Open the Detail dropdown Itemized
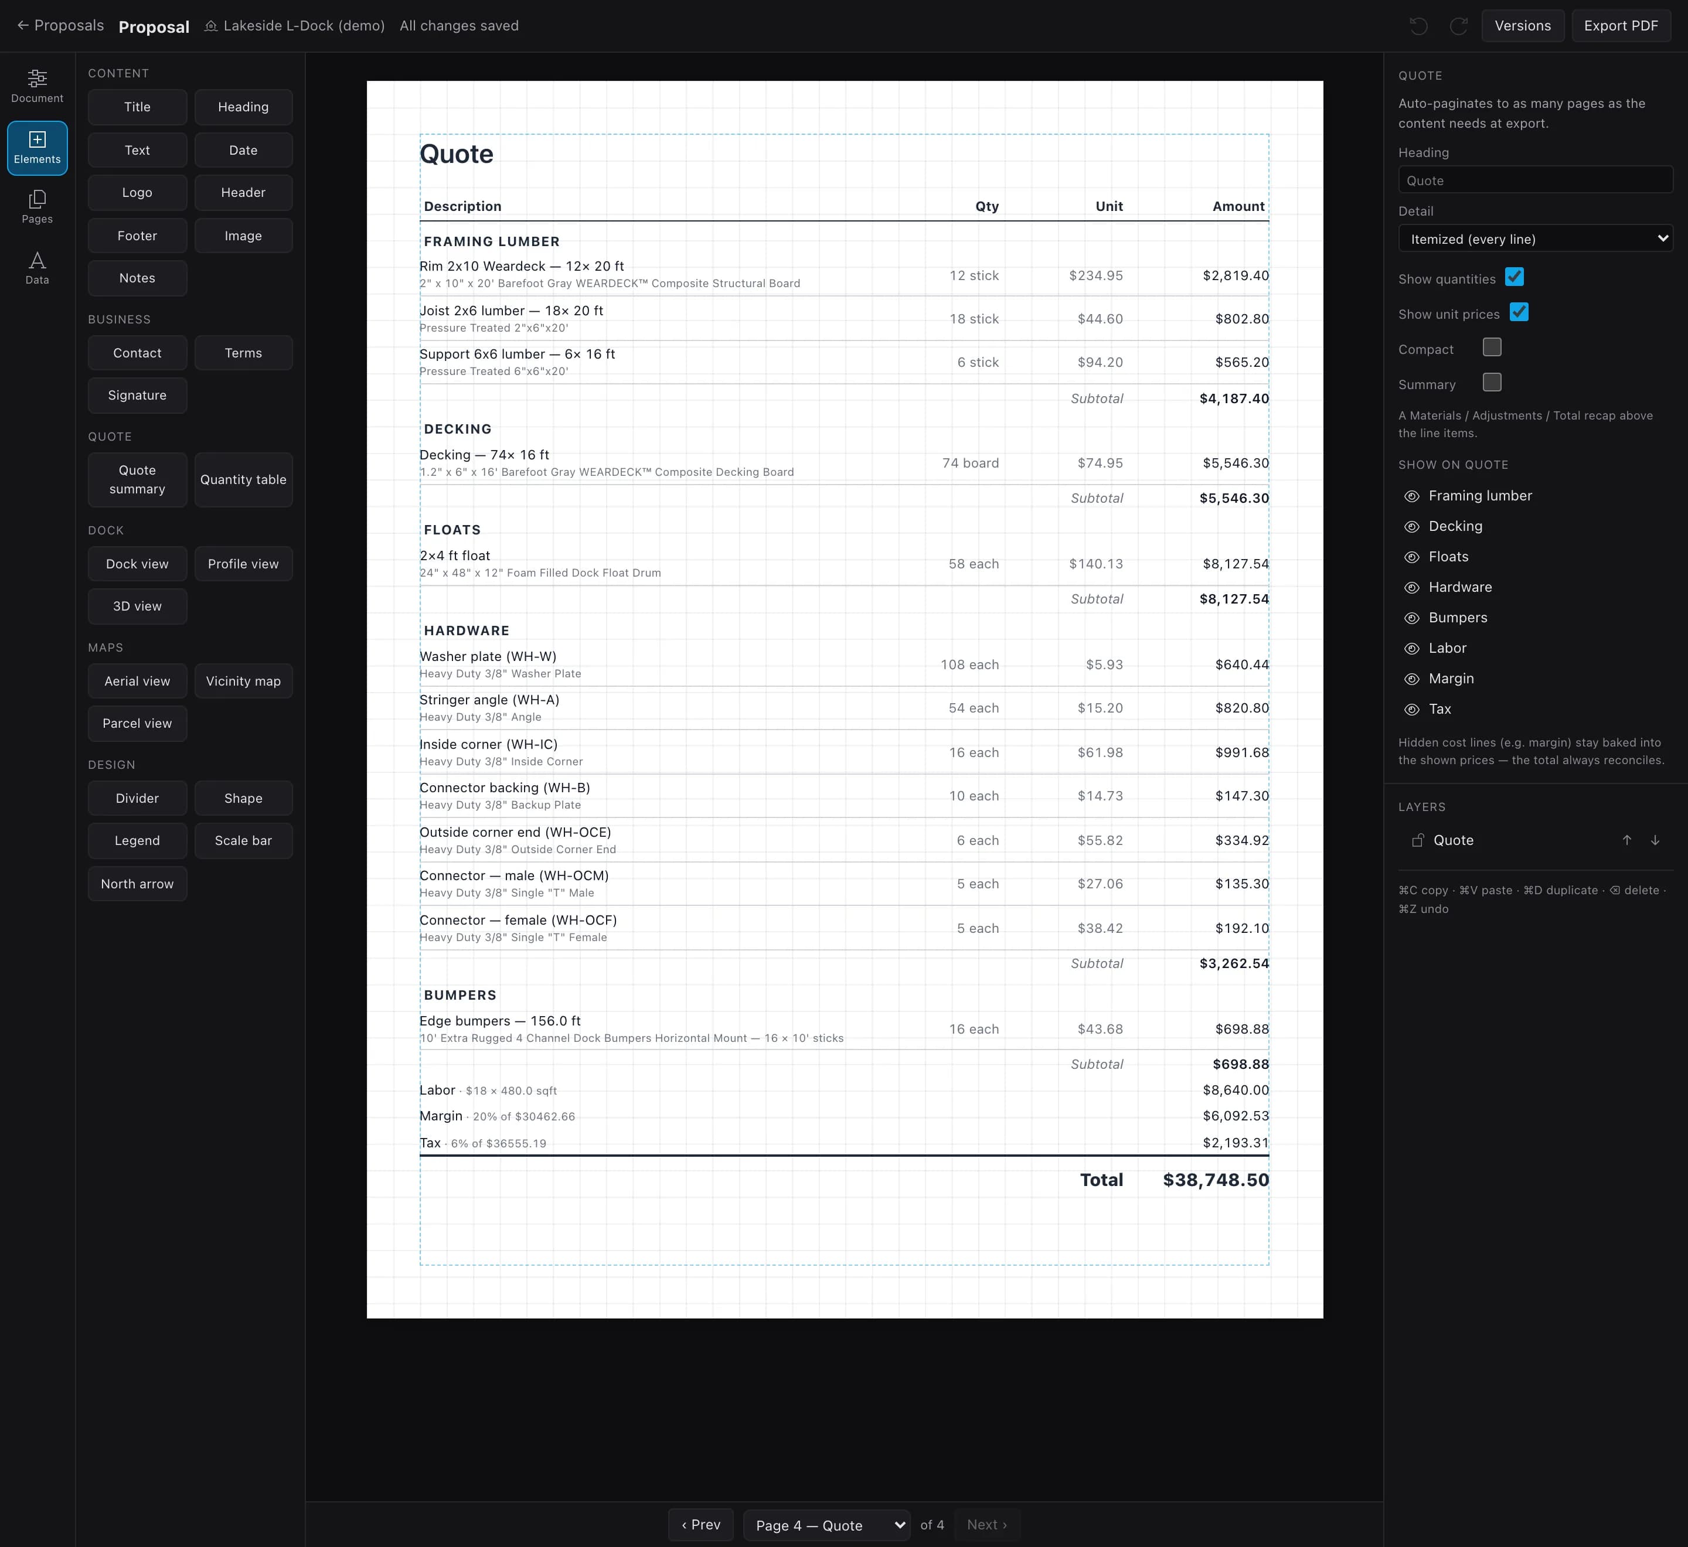 click(1536, 238)
